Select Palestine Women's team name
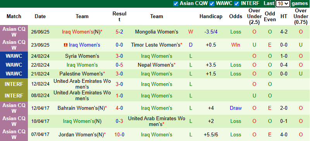The height and width of the screenshot is (141, 310). tap(81, 74)
